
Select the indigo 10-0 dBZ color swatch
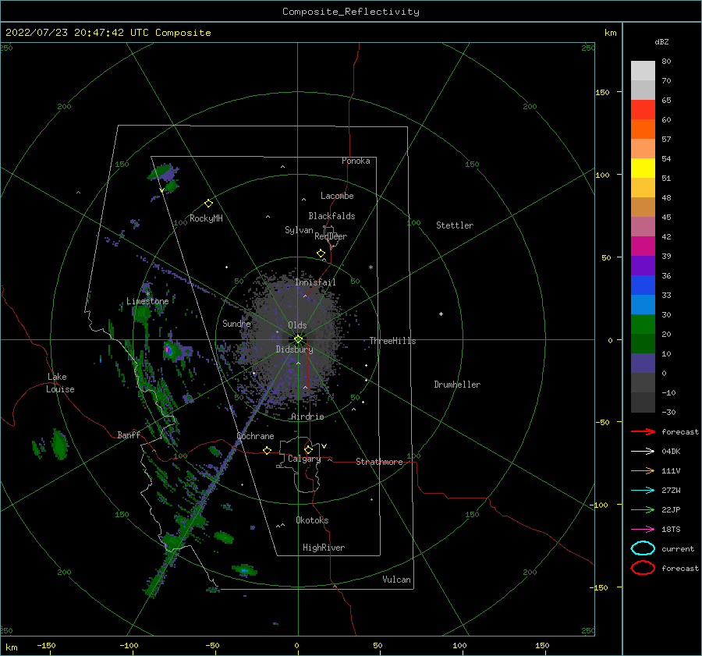coord(643,363)
